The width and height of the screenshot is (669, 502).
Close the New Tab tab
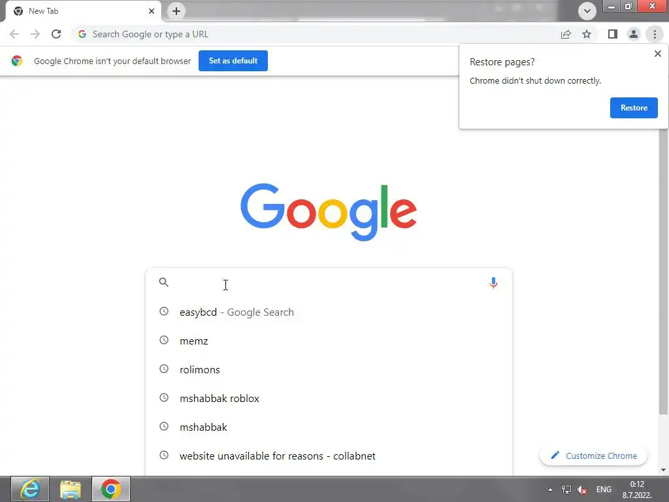(152, 11)
